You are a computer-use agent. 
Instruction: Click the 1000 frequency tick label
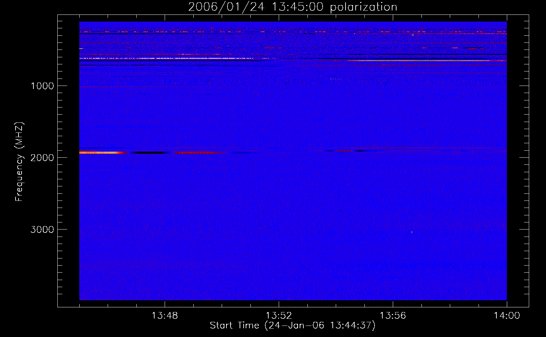(x=42, y=86)
